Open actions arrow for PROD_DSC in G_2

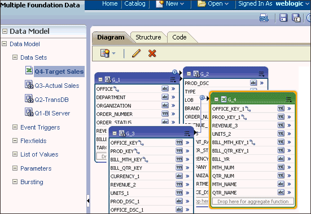pos(262,83)
